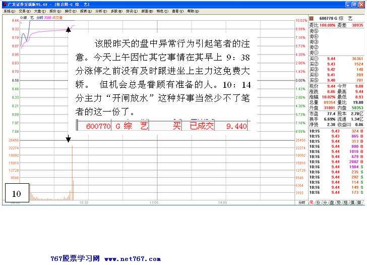Click tick row volume 865 B
The height and width of the screenshot is (265, 367).
coord(357,136)
